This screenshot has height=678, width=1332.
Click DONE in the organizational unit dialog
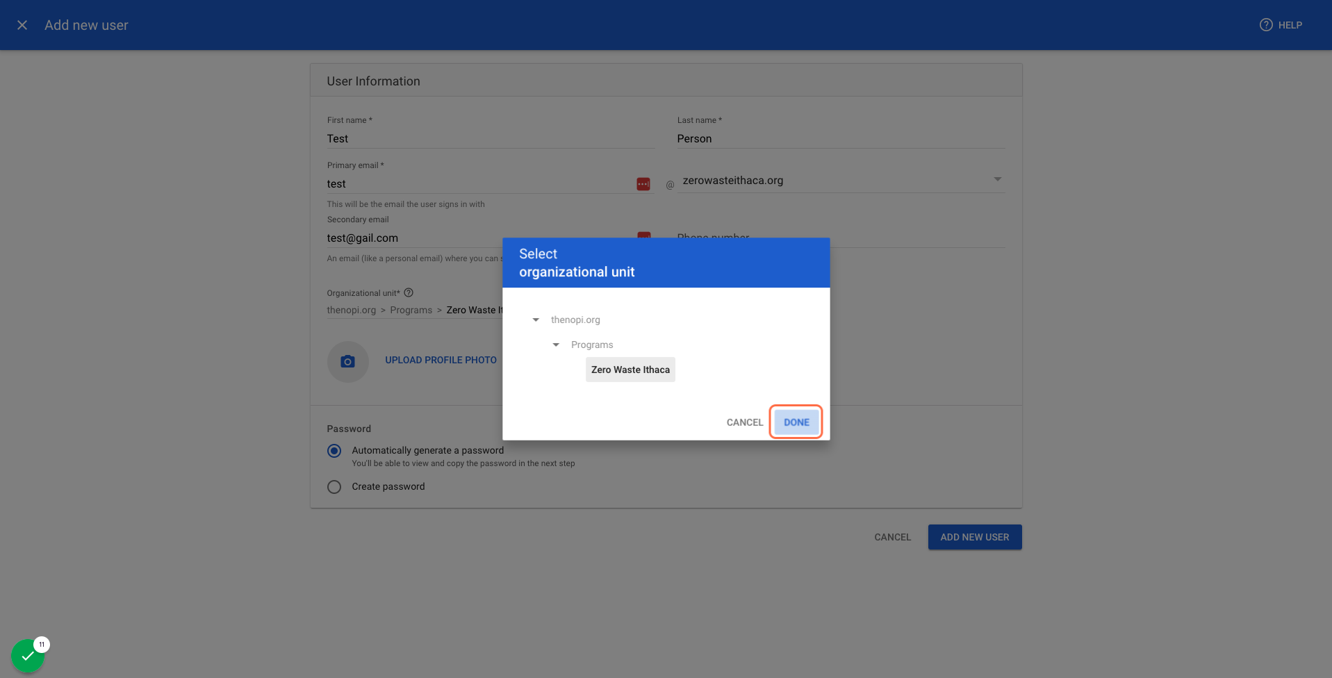796,422
